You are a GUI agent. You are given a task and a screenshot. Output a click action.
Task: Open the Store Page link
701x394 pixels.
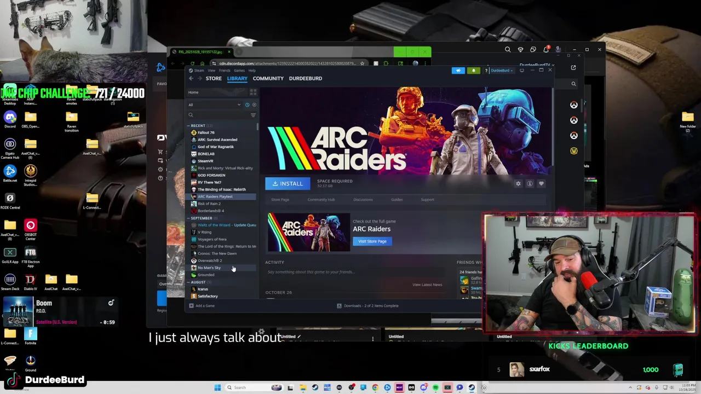(280, 200)
